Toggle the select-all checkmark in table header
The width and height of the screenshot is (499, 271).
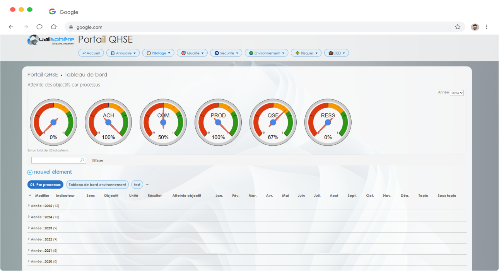(30, 196)
